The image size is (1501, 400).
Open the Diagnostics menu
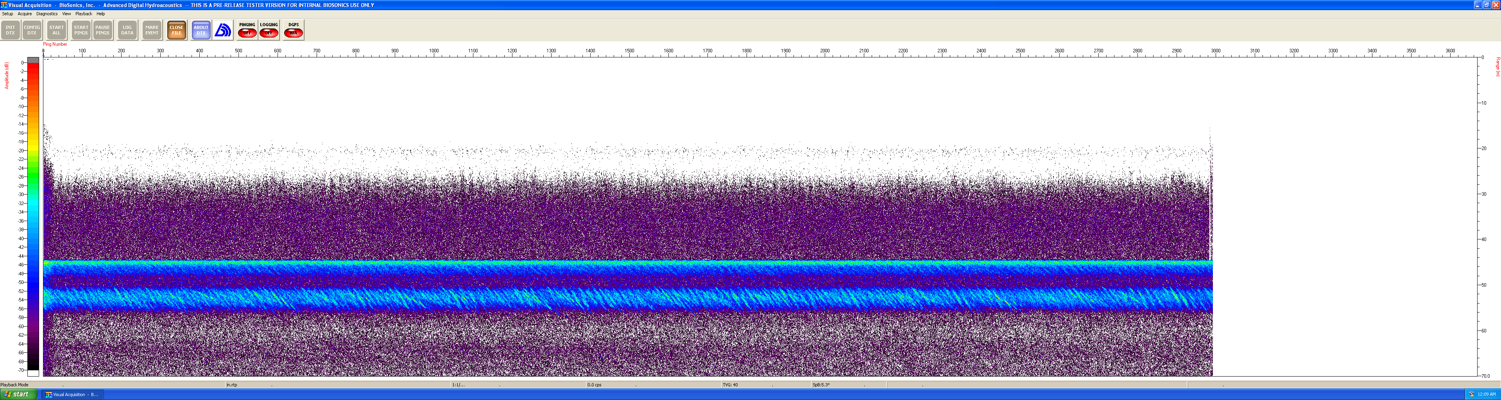tap(47, 13)
